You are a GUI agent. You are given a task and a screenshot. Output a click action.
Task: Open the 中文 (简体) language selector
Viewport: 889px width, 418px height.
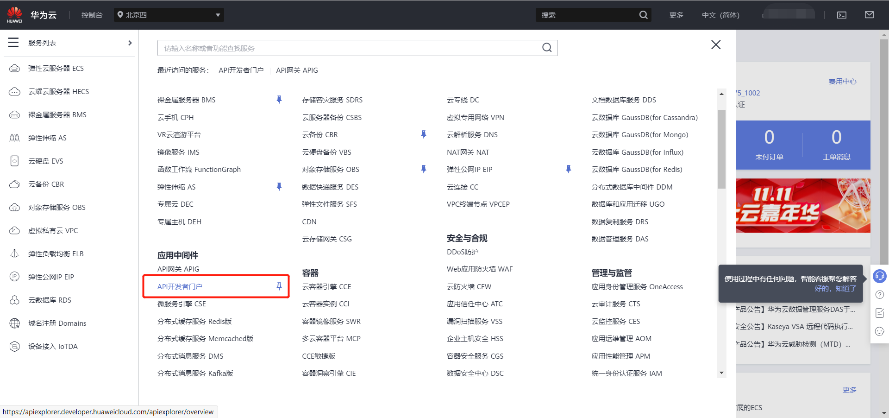(720, 15)
